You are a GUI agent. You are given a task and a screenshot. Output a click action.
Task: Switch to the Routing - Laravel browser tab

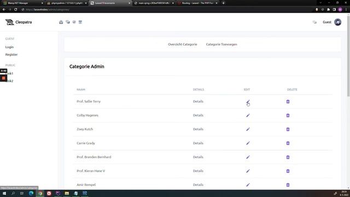[x=197, y=3]
